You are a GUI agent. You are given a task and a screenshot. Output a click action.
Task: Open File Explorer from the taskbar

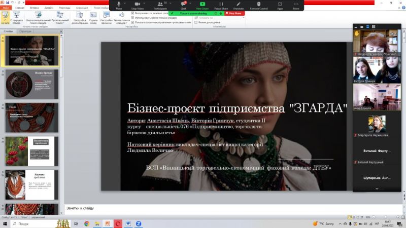point(97,223)
